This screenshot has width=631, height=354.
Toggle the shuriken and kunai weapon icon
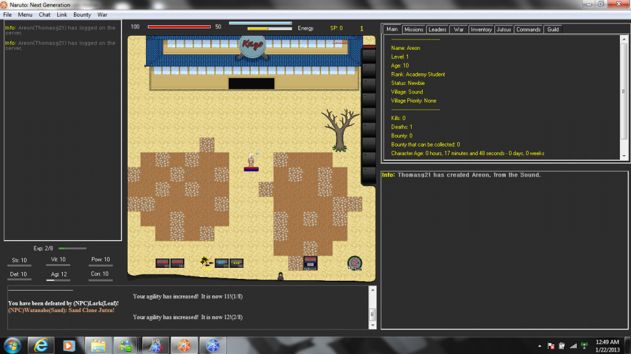tap(206, 263)
